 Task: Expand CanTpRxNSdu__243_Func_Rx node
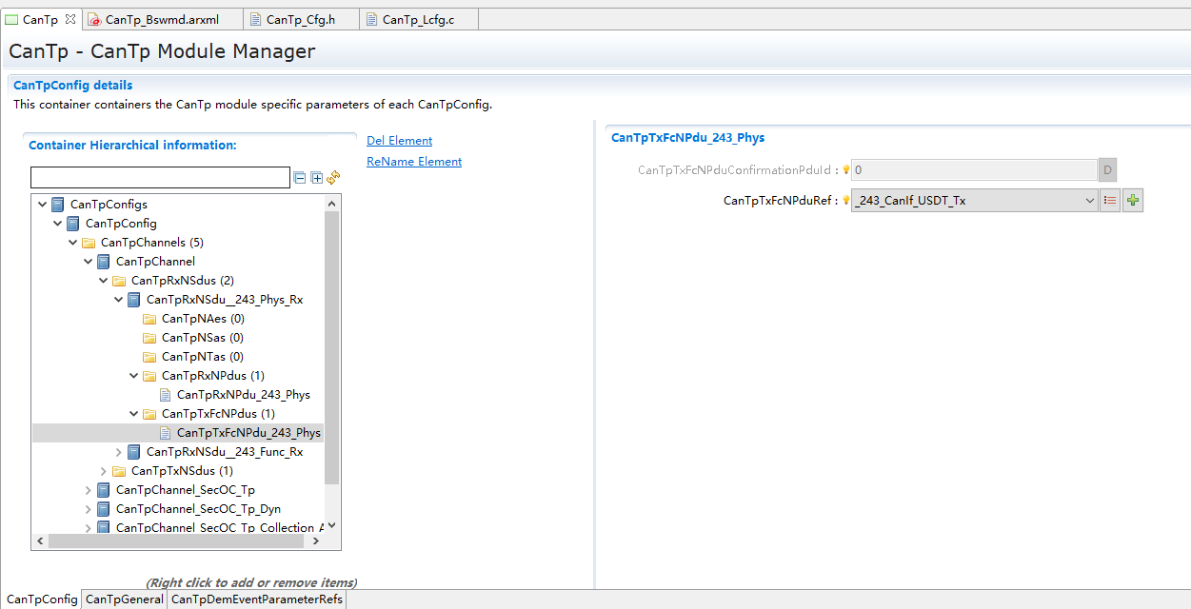pyautogui.click(x=119, y=452)
